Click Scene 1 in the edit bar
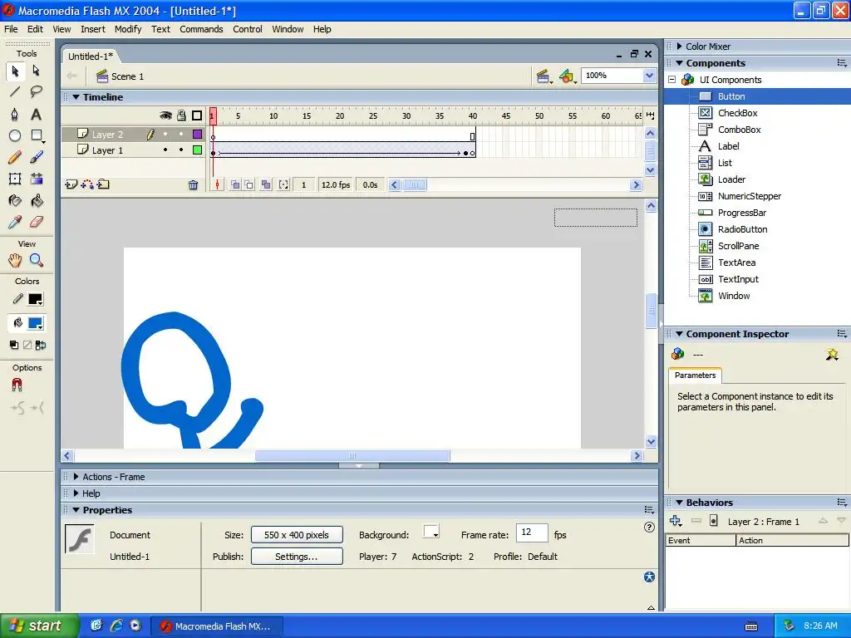The width and height of the screenshot is (851, 638). click(x=121, y=76)
